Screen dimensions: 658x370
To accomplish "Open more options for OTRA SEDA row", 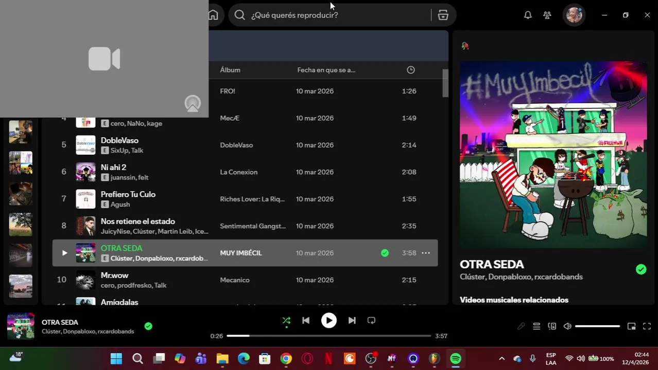I will (x=426, y=253).
